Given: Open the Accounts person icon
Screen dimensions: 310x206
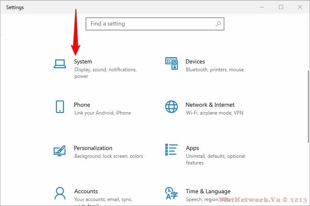Looking at the screenshot, I should tap(60, 193).
